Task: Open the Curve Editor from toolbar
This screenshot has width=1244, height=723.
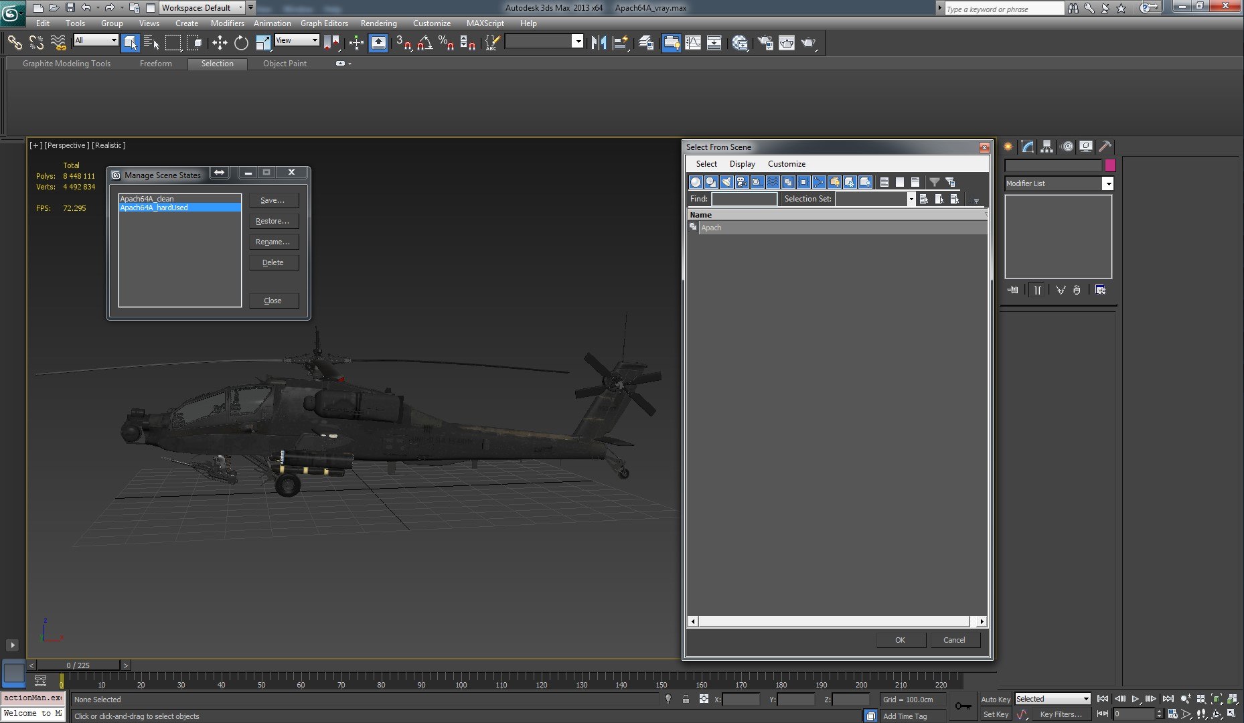Action: point(693,43)
